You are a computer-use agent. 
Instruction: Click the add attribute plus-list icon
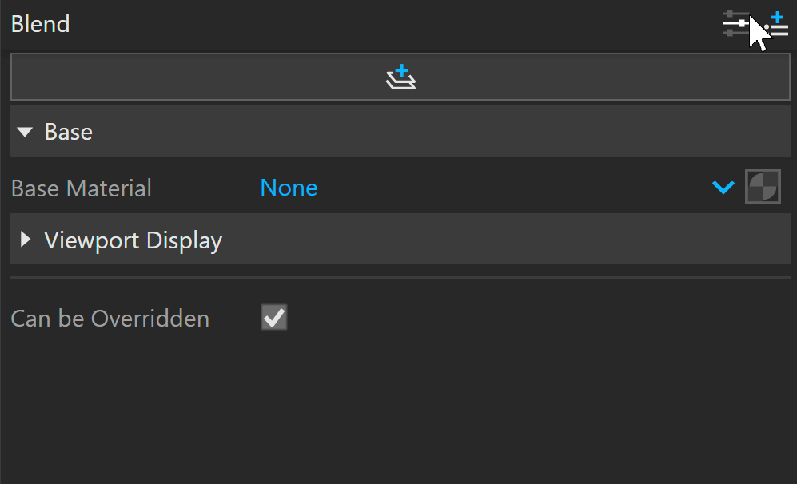pyautogui.click(x=776, y=25)
